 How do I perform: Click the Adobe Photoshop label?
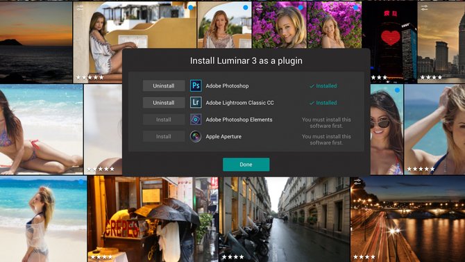227,86
